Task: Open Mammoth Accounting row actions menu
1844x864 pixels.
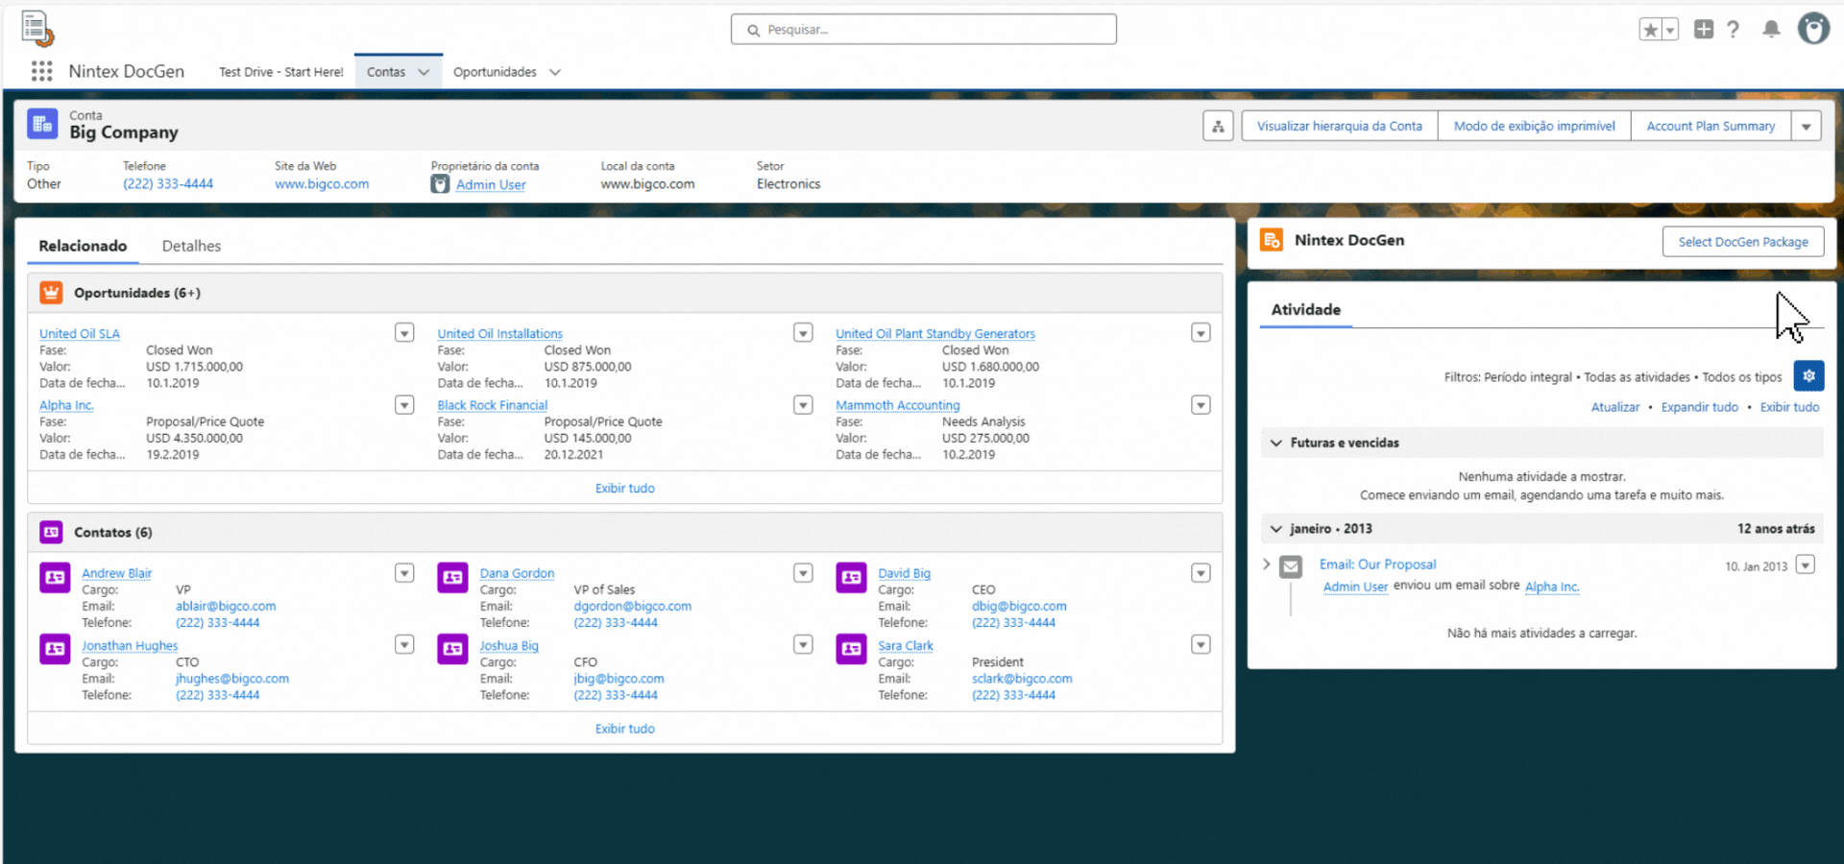Action: 1201,405
